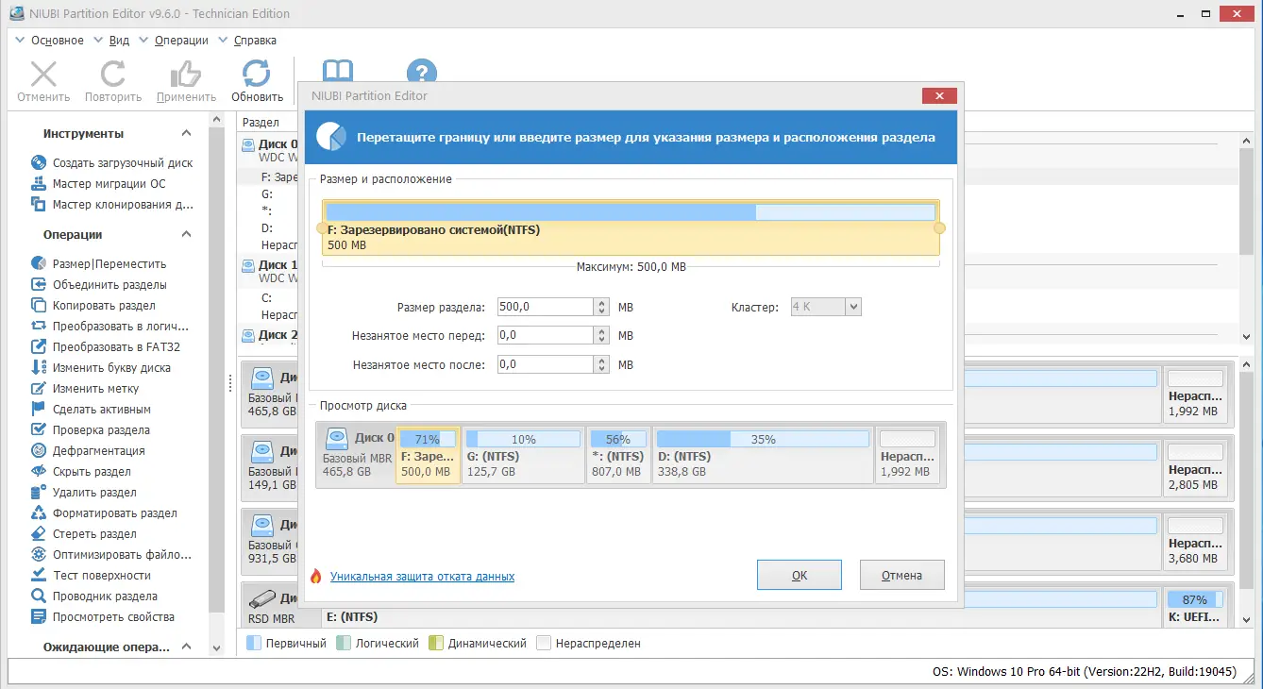The width and height of the screenshot is (1263, 689).
Task: Click the right border handle of partition bar
Action: [939, 228]
